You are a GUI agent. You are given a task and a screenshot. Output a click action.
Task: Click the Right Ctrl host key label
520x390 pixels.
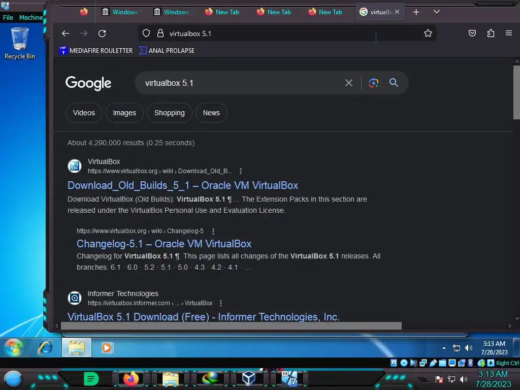507,363
